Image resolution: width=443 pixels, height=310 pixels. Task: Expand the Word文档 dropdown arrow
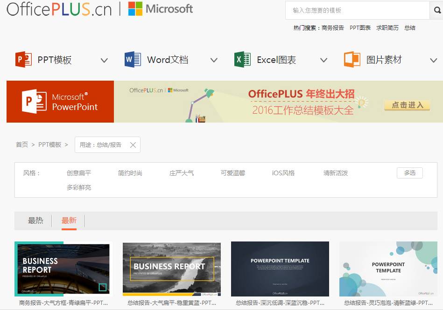pyautogui.click(x=214, y=60)
